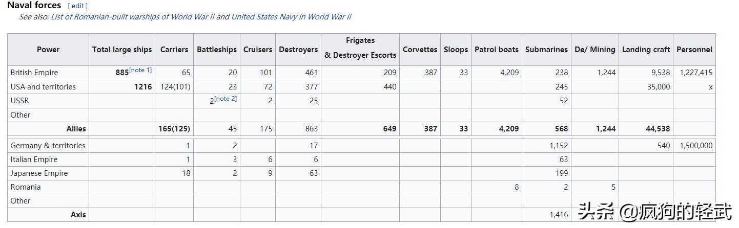Click the Submarines column header
739x228 pixels.
pyautogui.click(x=546, y=50)
